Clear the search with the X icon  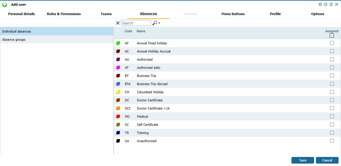tap(118, 23)
